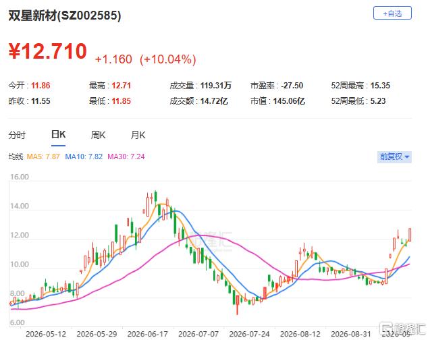Viewport: 430px width, 340px height.
Task: Click the 16.00 price axis label
Action: point(20,177)
